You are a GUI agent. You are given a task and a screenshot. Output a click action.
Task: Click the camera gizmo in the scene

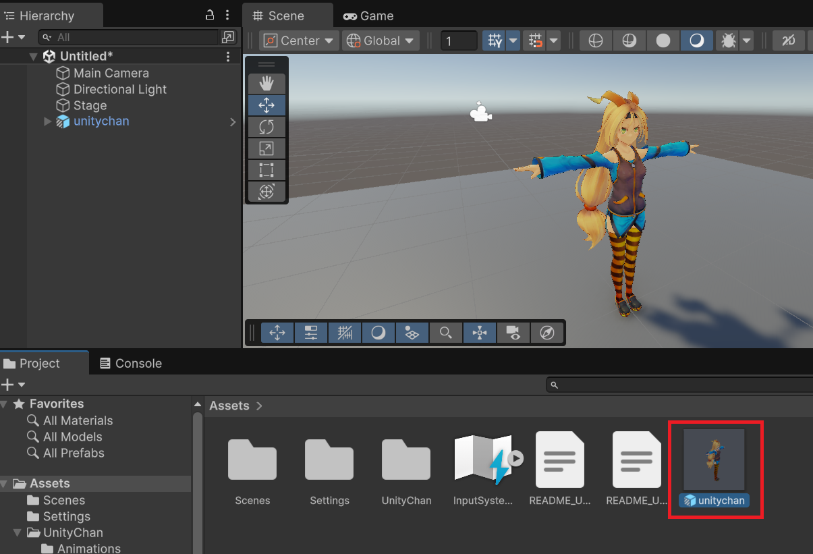coord(480,113)
